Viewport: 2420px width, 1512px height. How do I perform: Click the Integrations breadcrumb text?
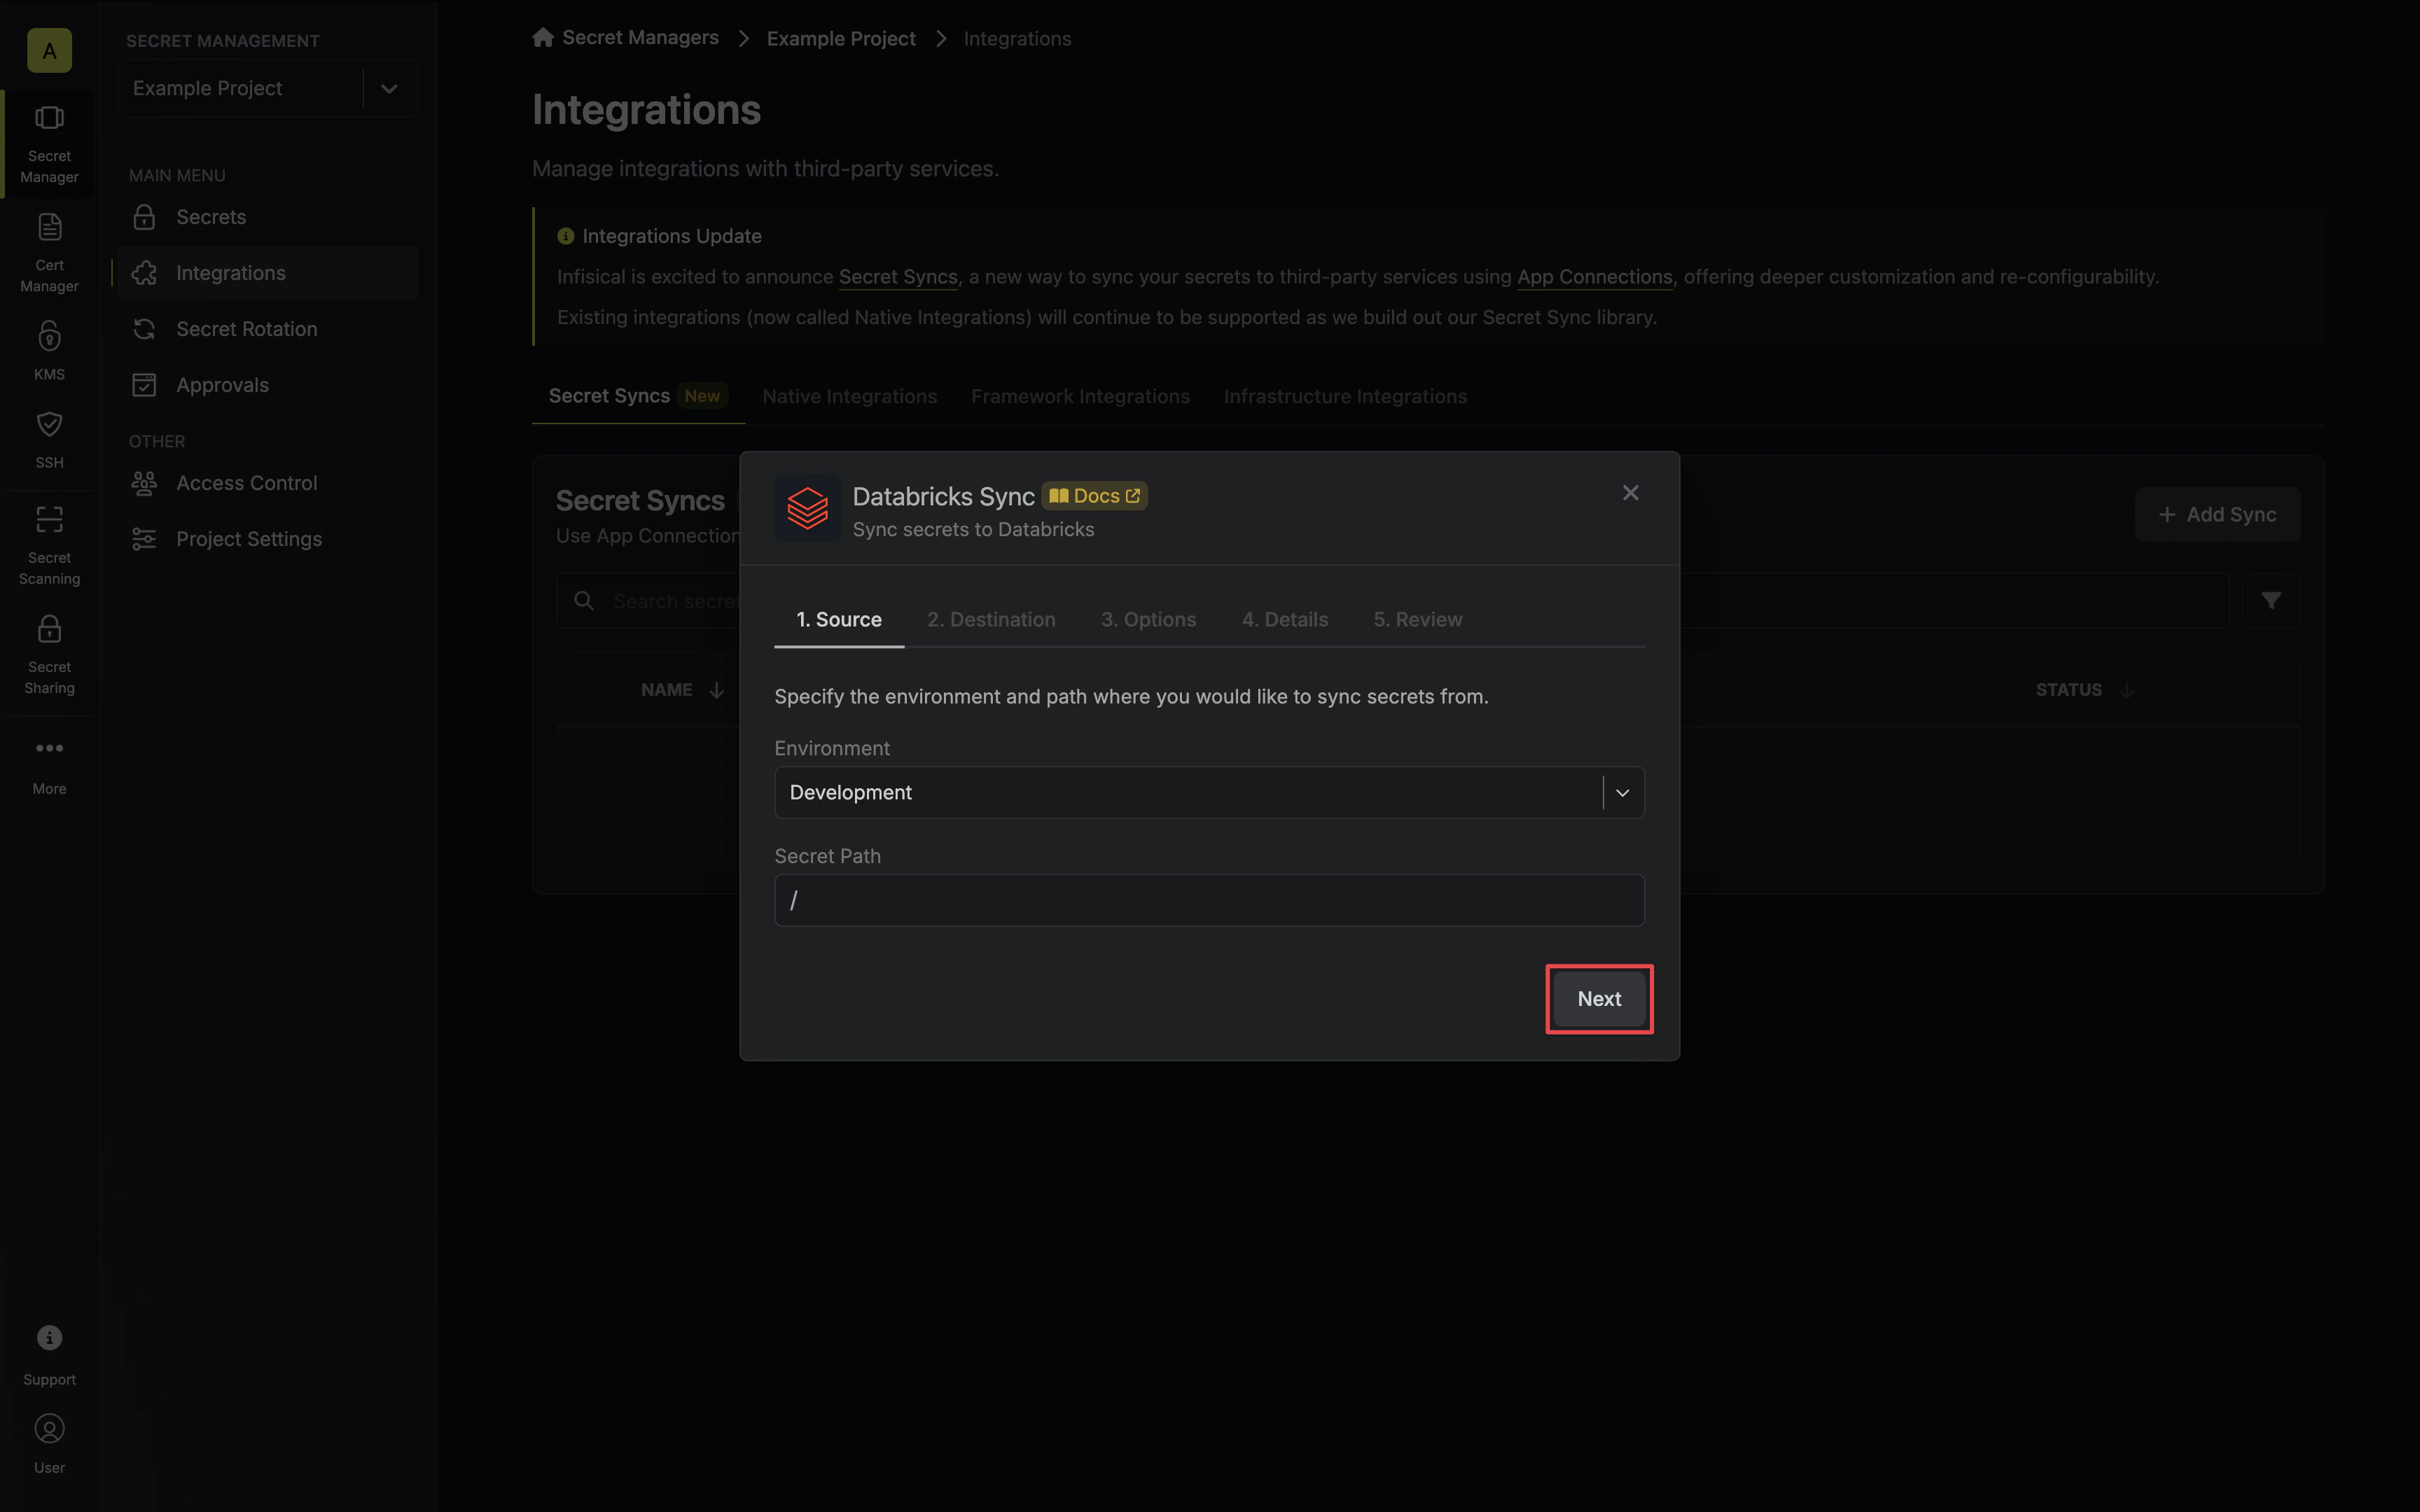click(1017, 38)
